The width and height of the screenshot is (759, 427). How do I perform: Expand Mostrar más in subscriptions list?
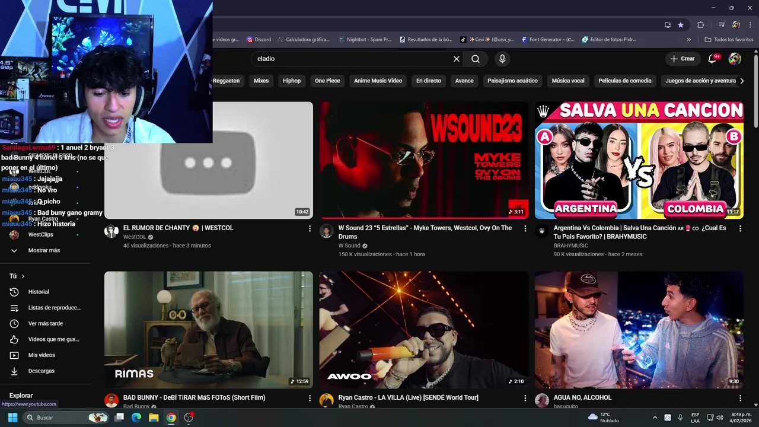point(45,250)
